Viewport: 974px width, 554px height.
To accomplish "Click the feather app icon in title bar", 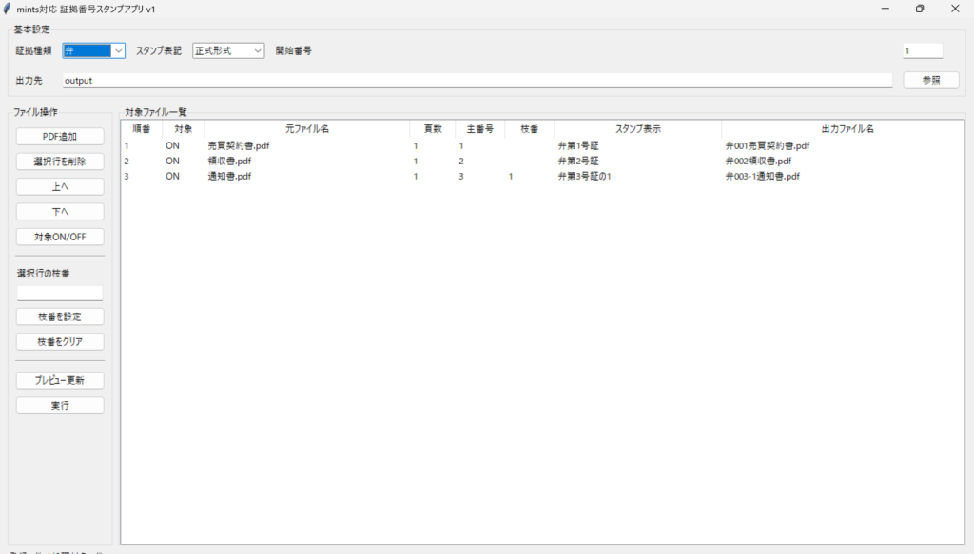I will (8, 9).
